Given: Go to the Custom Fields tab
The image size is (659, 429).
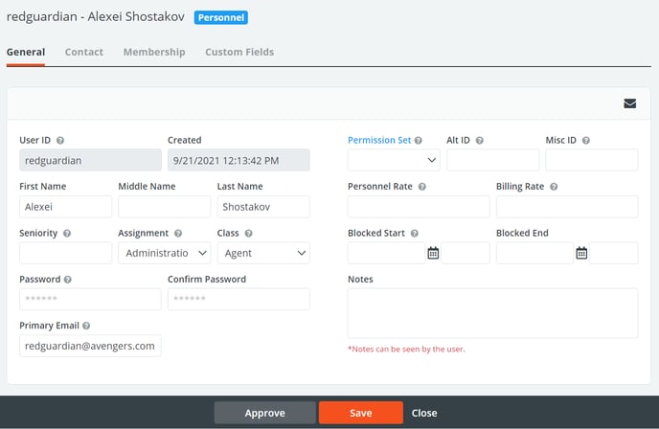Looking at the screenshot, I should 239,52.
